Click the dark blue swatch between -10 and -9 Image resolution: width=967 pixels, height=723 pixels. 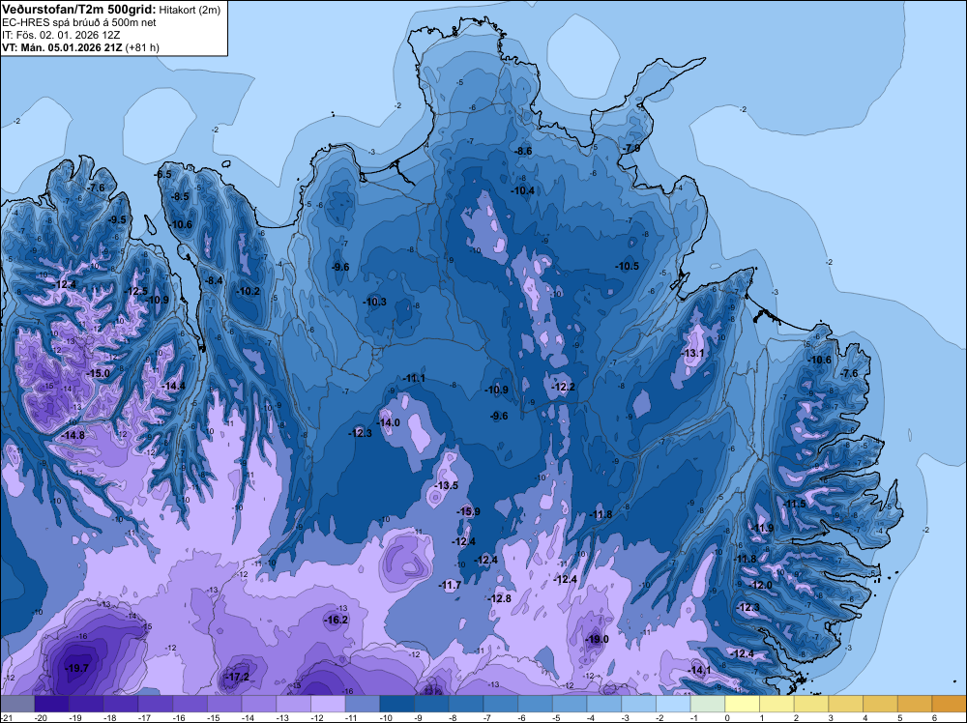397,704
